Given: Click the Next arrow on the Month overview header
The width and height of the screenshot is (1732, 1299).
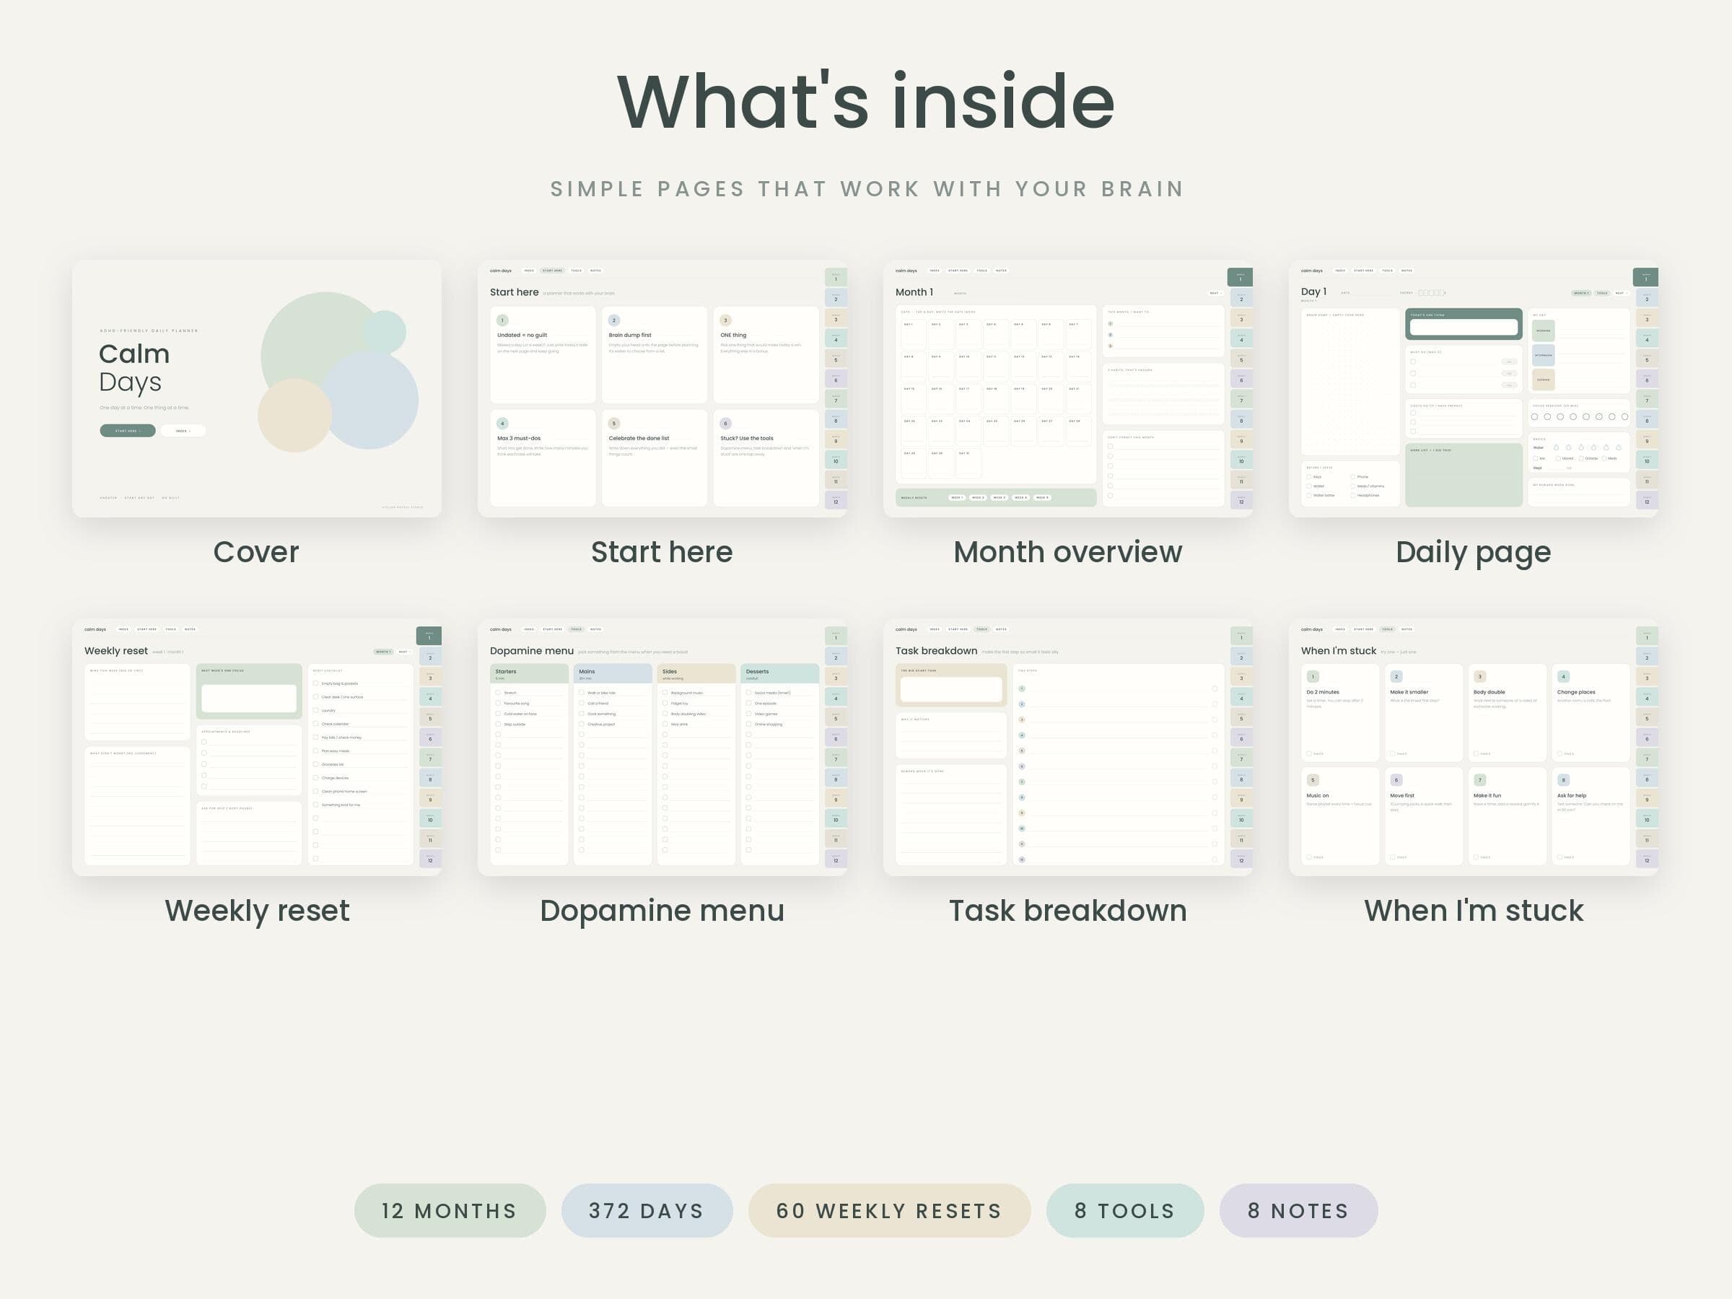Looking at the screenshot, I should pos(1215,293).
